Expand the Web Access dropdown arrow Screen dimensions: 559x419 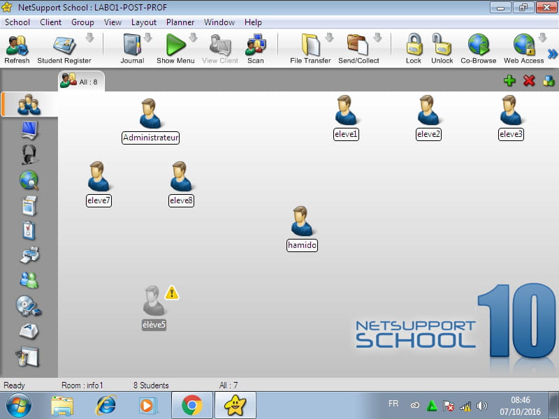[x=543, y=38]
